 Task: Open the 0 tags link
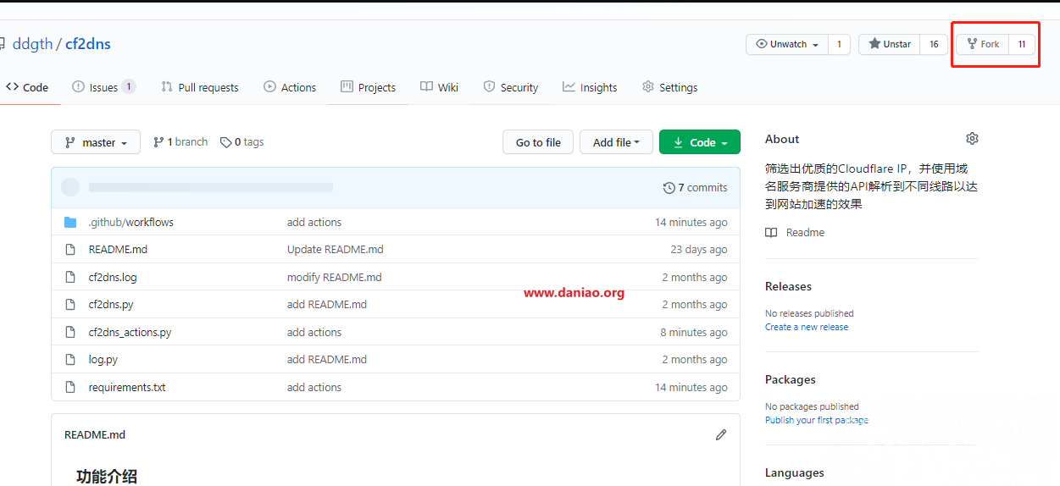(242, 142)
